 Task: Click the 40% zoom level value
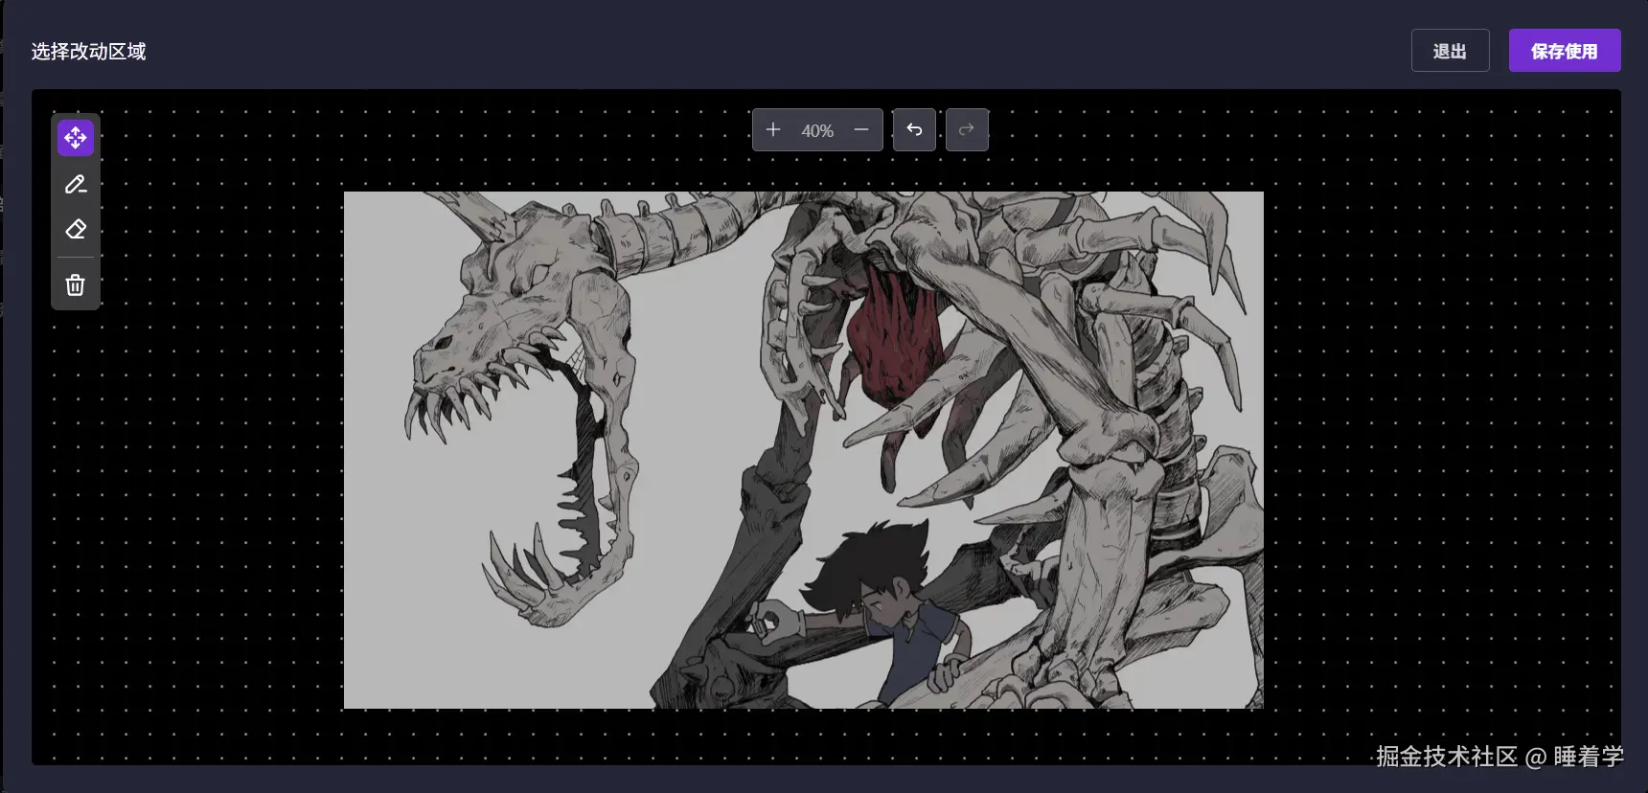click(x=817, y=130)
